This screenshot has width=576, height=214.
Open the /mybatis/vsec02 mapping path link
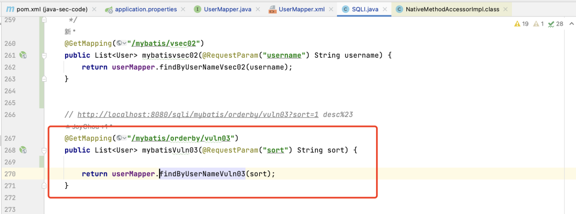163,43
